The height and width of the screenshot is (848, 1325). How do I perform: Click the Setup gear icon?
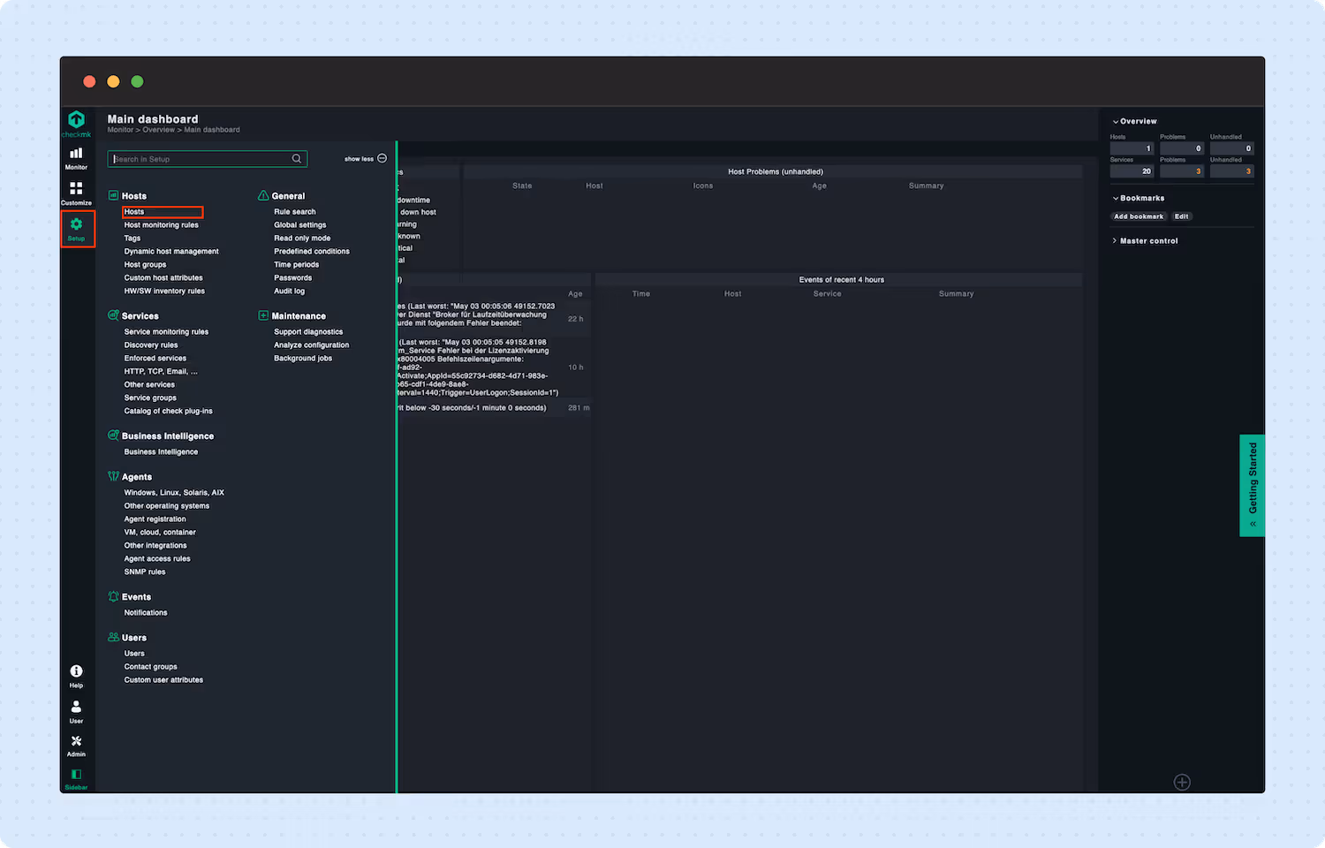coord(76,225)
